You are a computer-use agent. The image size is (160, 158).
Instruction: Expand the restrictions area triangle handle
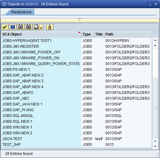point(80,20)
